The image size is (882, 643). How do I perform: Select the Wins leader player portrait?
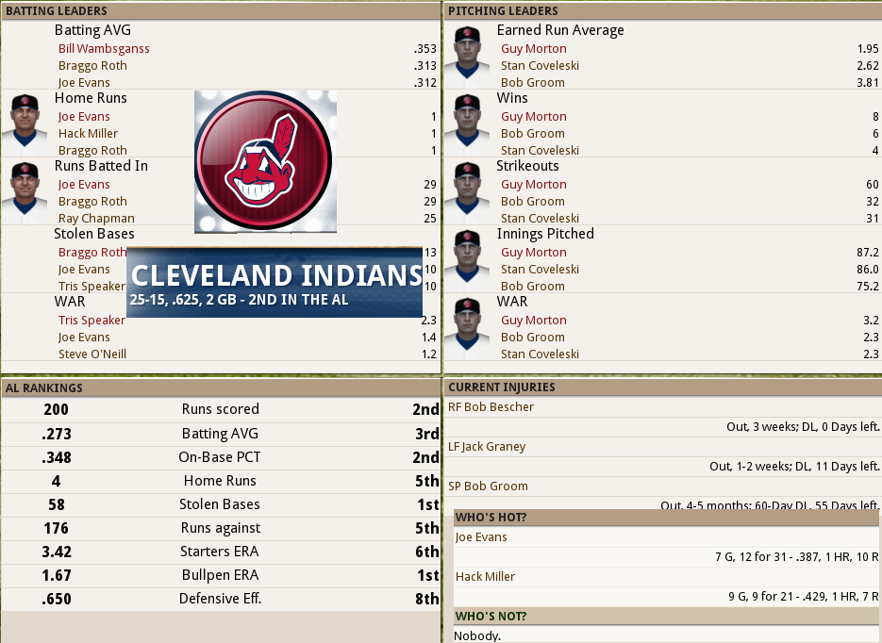(466, 124)
